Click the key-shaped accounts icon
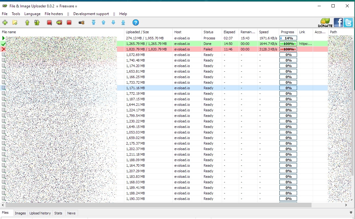 click(81, 22)
